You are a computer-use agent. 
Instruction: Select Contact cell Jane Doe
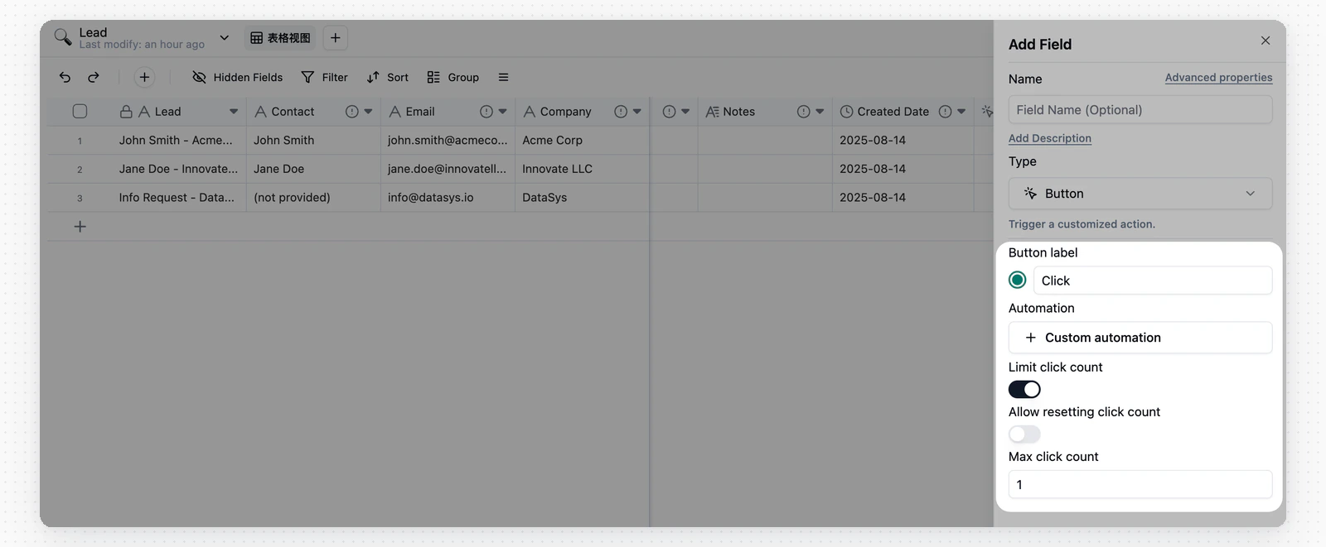click(313, 169)
